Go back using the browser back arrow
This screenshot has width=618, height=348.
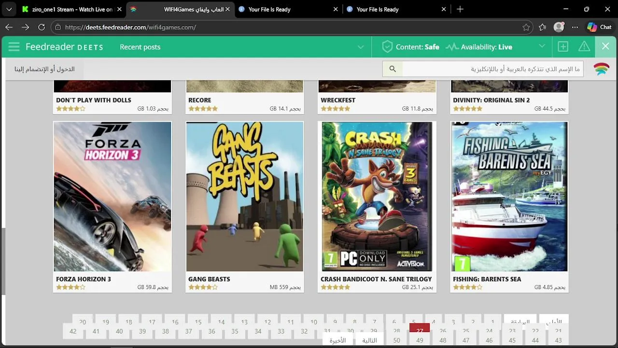[9, 27]
